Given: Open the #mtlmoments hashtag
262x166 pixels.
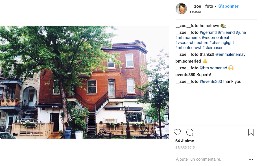Looking at the screenshot, I should [188, 37].
